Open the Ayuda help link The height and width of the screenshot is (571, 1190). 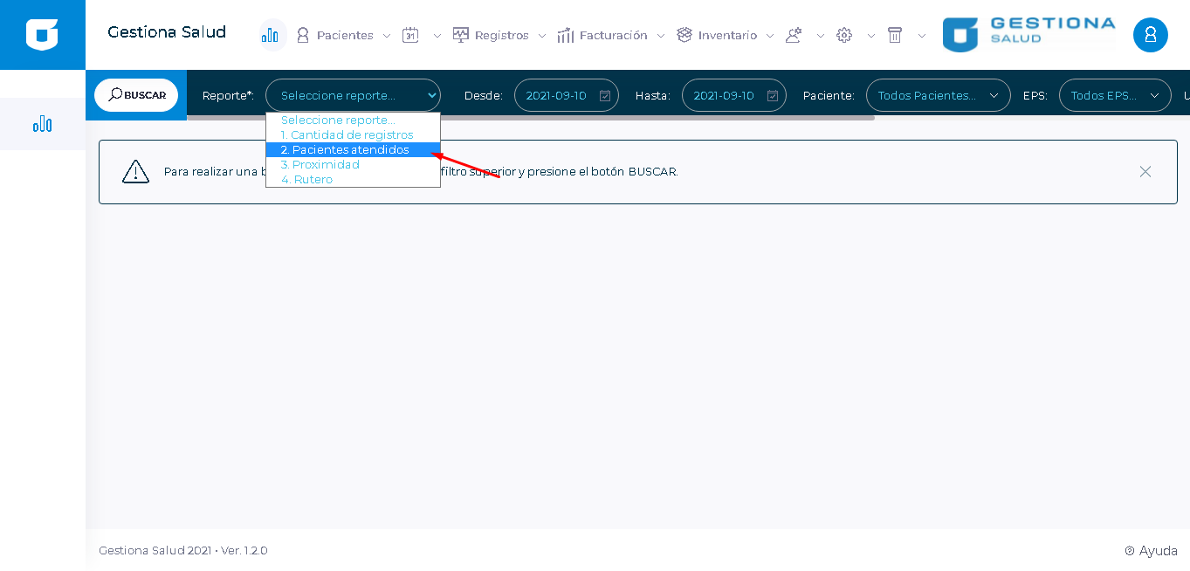click(x=1152, y=551)
